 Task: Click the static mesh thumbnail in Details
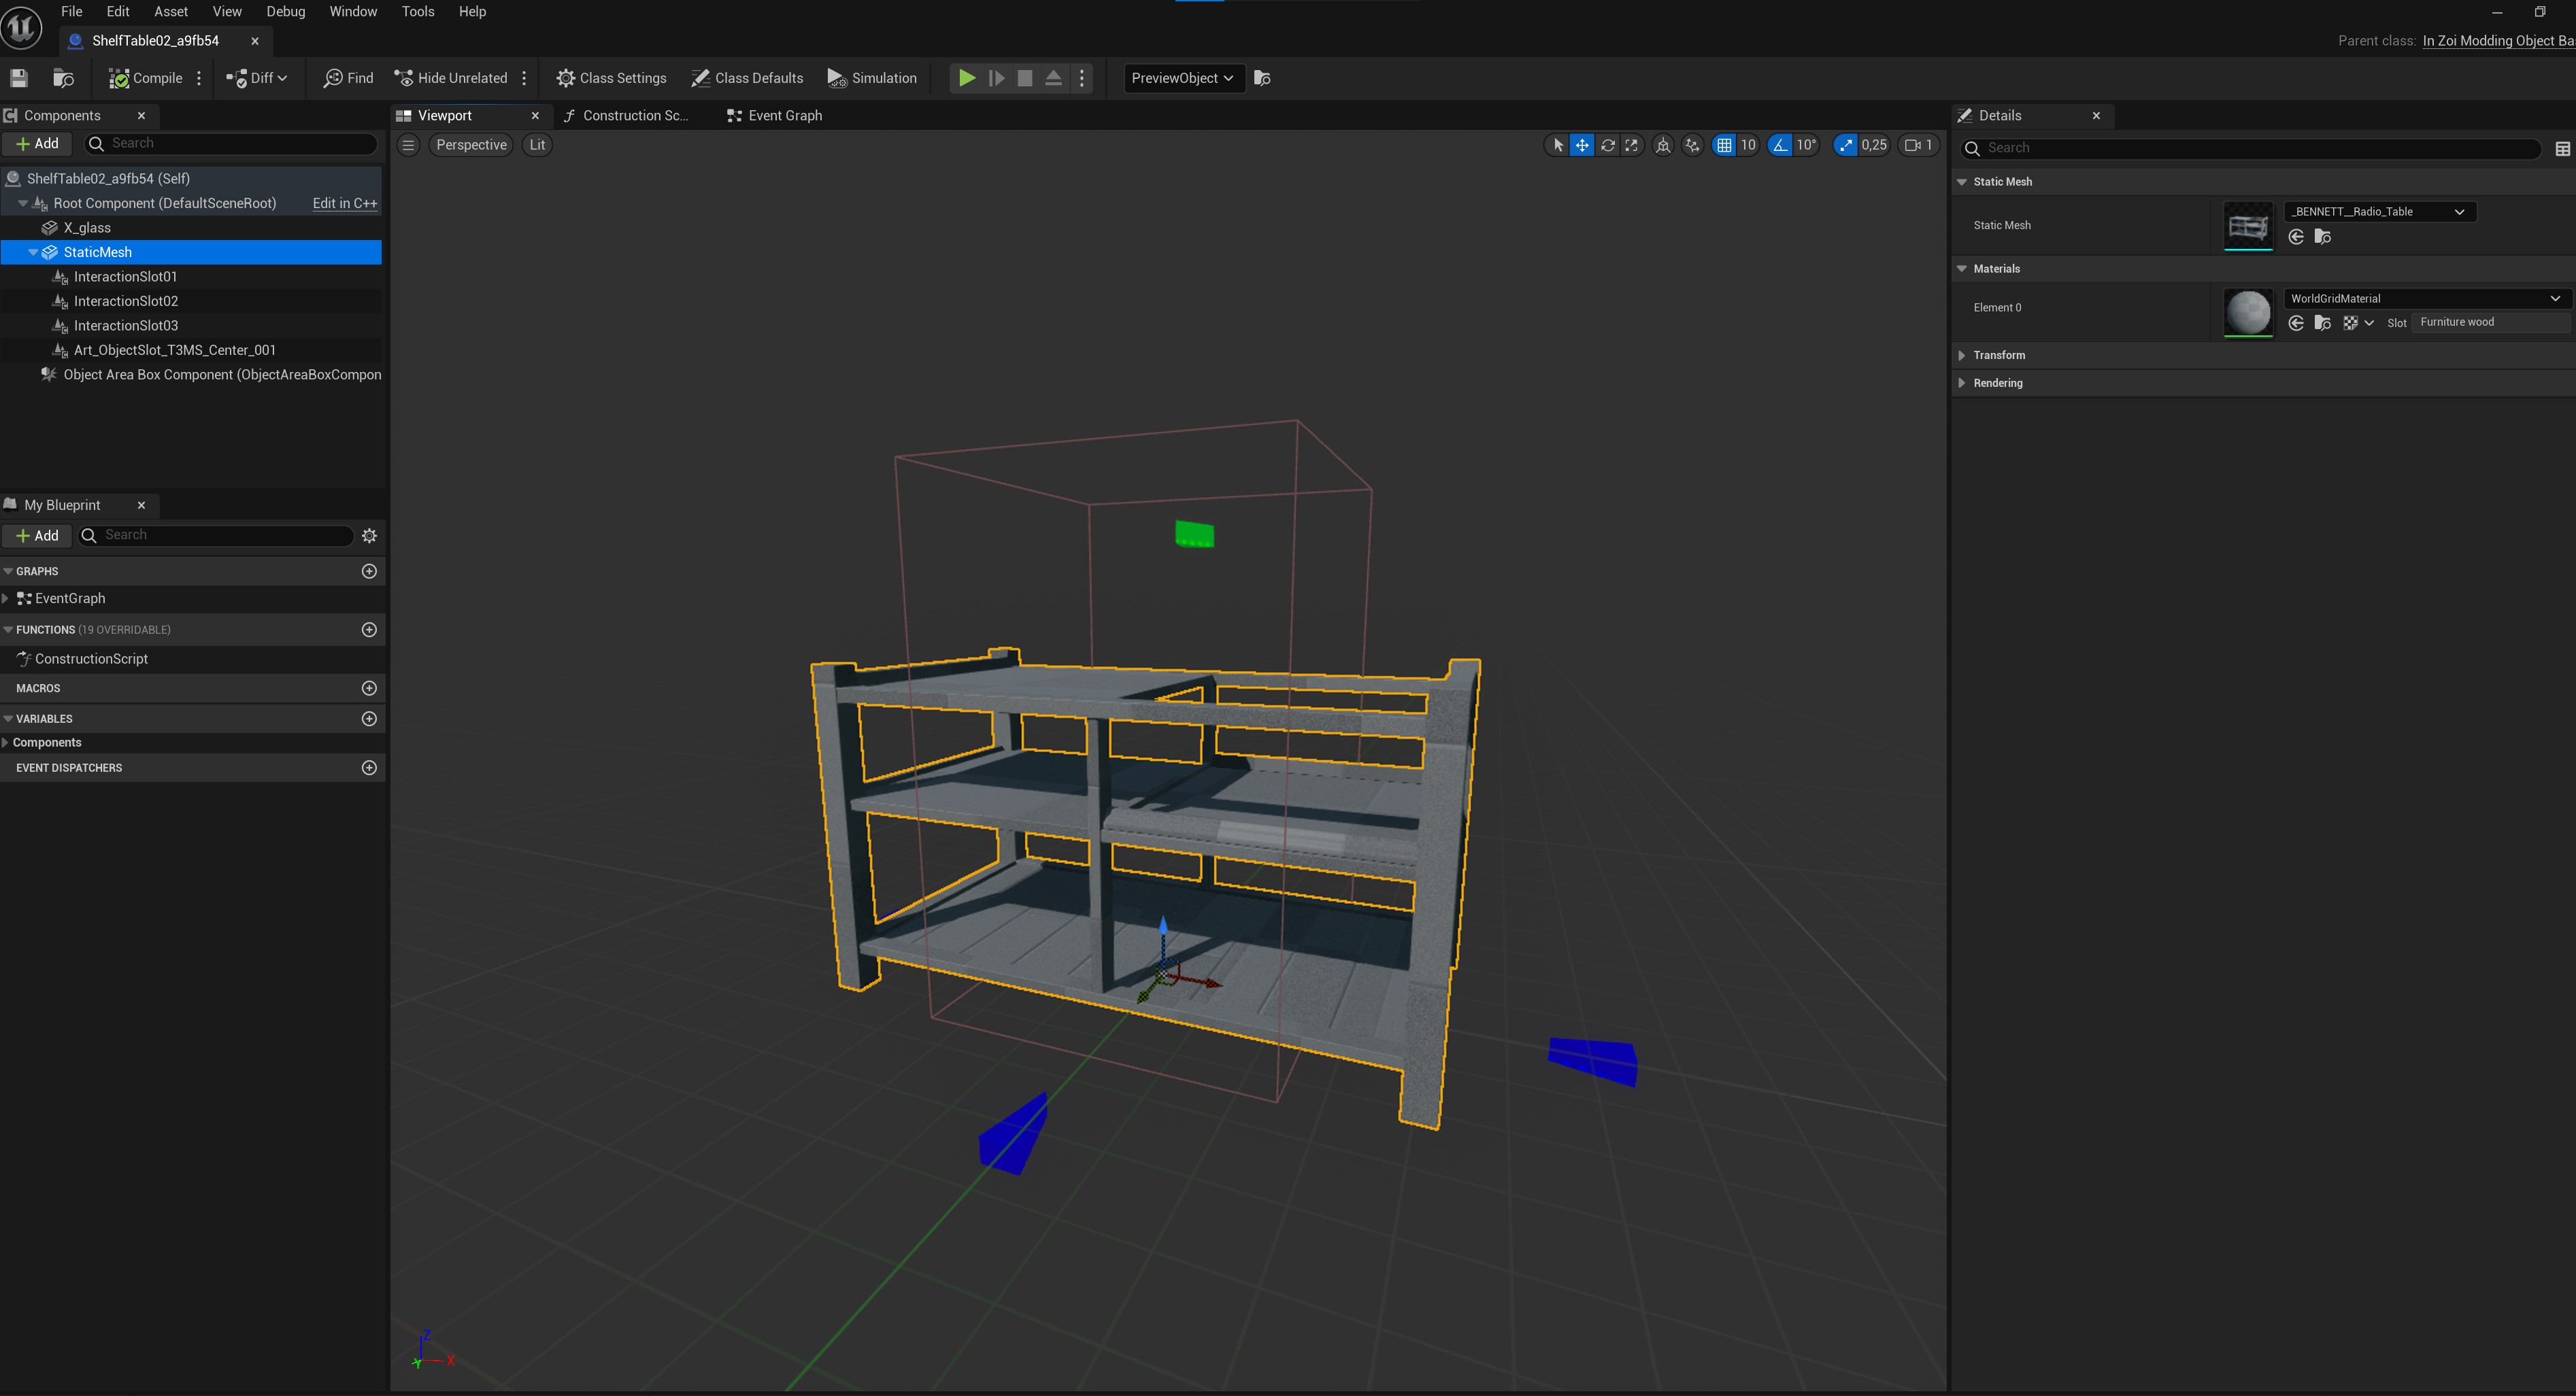pos(2248,226)
